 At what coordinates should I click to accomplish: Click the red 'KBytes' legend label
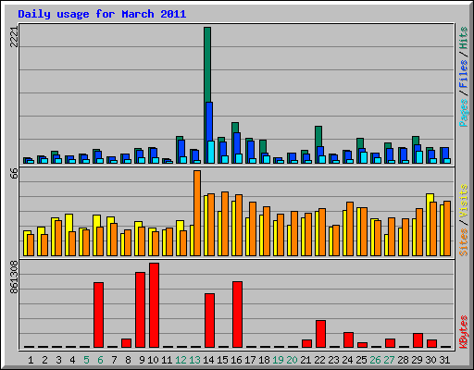pos(464,332)
